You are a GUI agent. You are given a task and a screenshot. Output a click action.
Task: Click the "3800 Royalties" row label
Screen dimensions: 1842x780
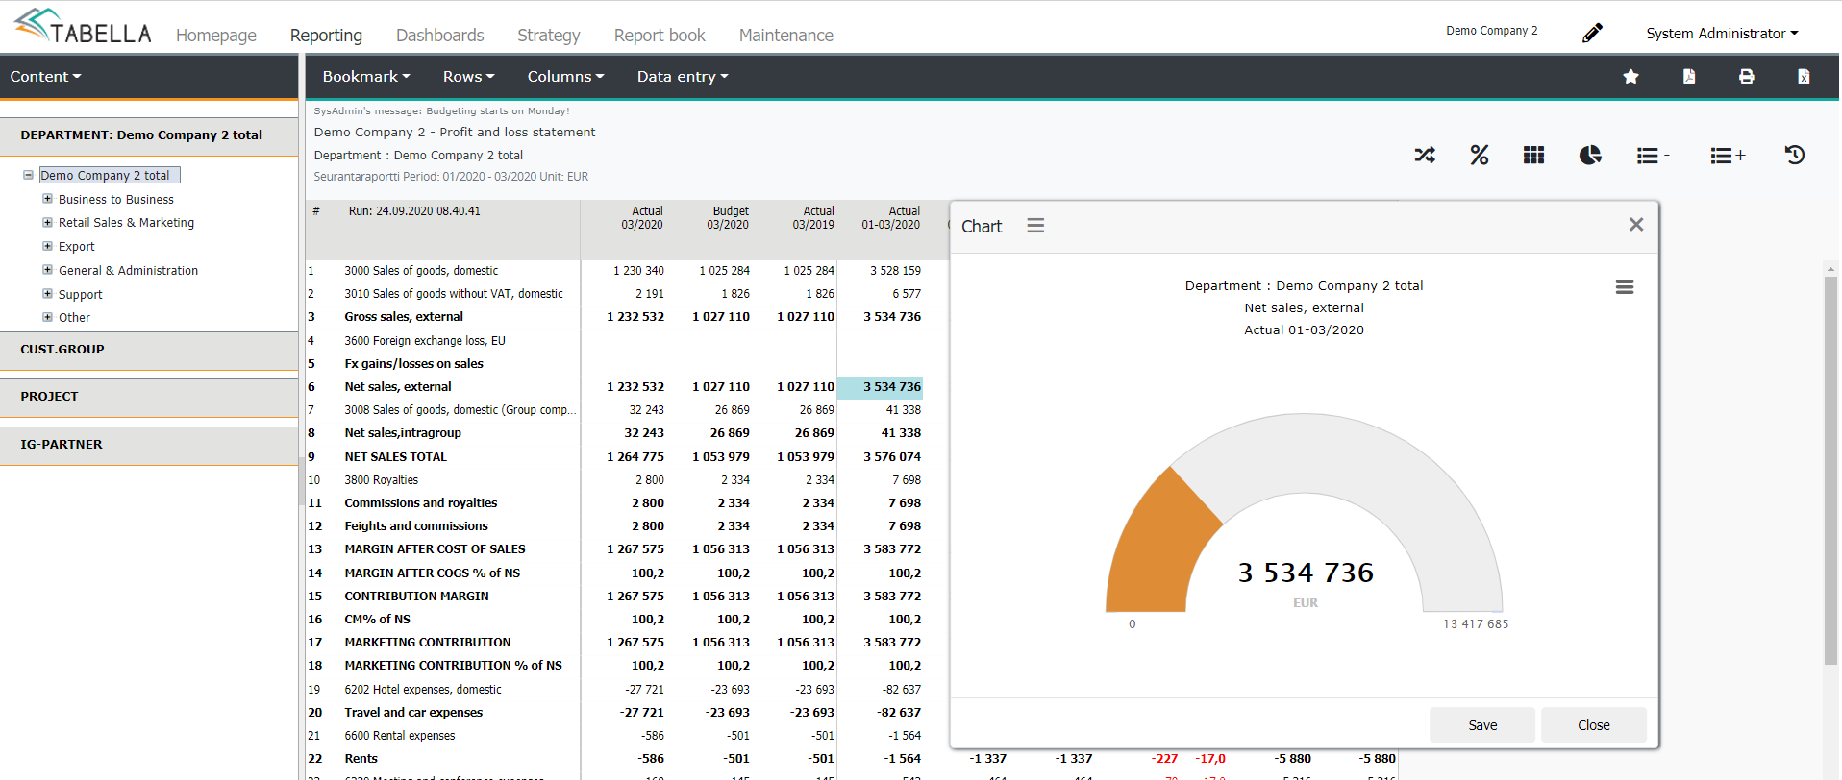(x=381, y=480)
